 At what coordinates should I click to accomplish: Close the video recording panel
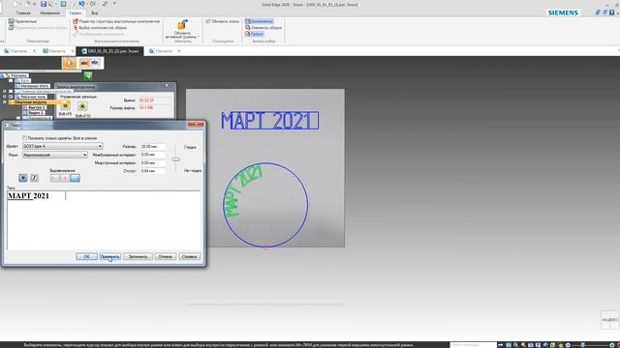(x=167, y=86)
